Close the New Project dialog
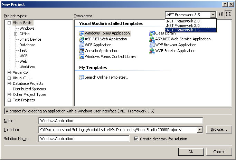This screenshot has height=160, width=236. (x=231, y=4)
